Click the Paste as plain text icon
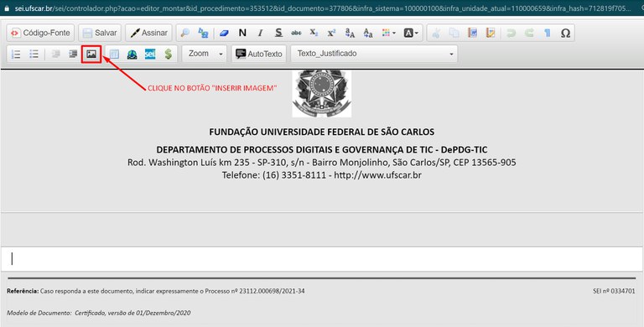The image size is (644, 327). [491, 33]
